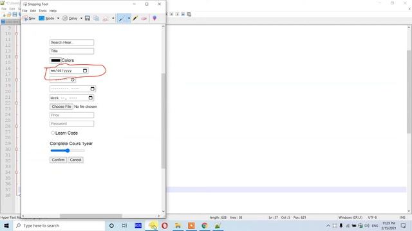This screenshot has width=412, height=231.
Task: Show hidden system tray icons
Action: pos(328,225)
